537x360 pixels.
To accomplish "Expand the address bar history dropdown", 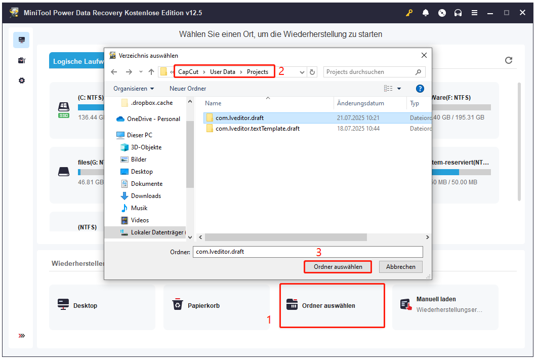I will 302,72.
